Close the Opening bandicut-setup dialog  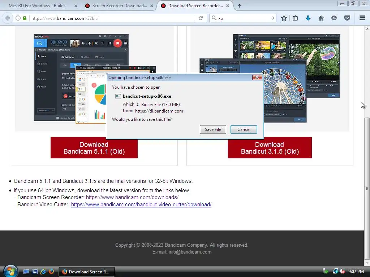click(x=257, y=77)
